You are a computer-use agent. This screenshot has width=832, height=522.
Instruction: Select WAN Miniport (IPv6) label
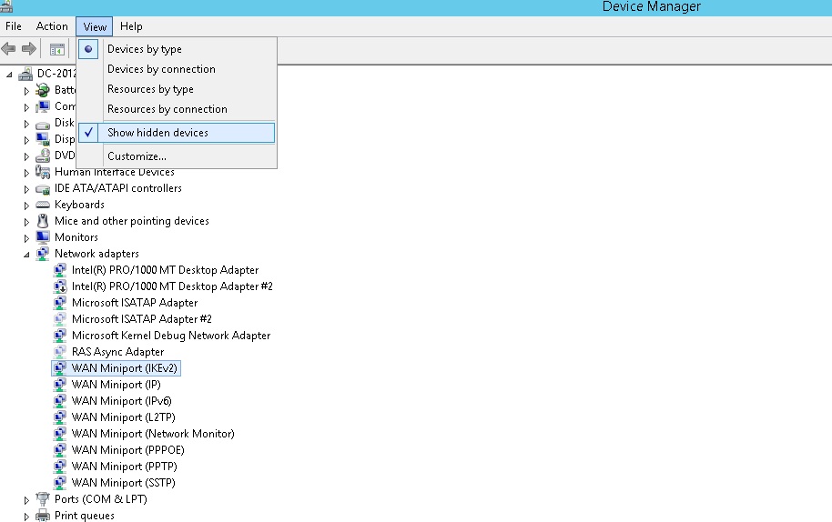pos(121,401)
